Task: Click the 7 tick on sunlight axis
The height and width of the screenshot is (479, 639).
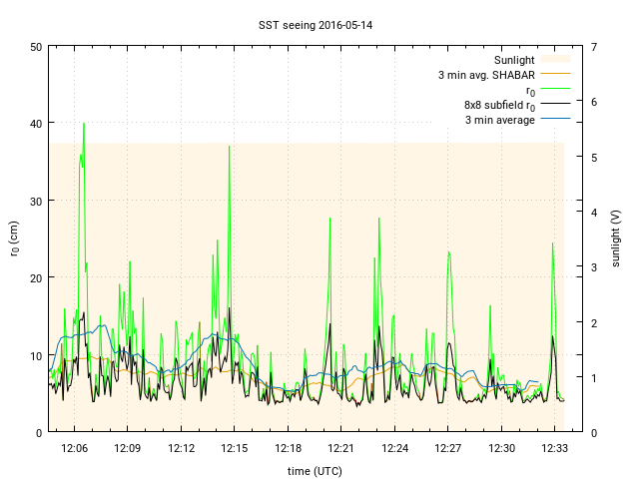Action: pos(594,46)
